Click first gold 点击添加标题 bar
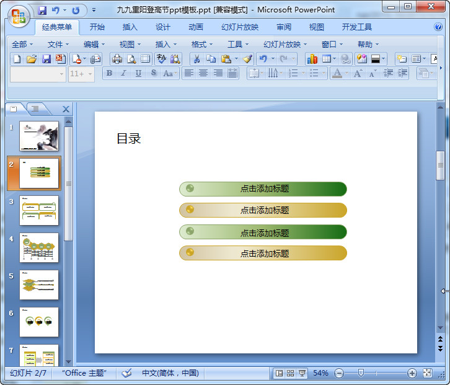Image resolution: width=450 pixels, height=385 pixels. click(263, 210)
